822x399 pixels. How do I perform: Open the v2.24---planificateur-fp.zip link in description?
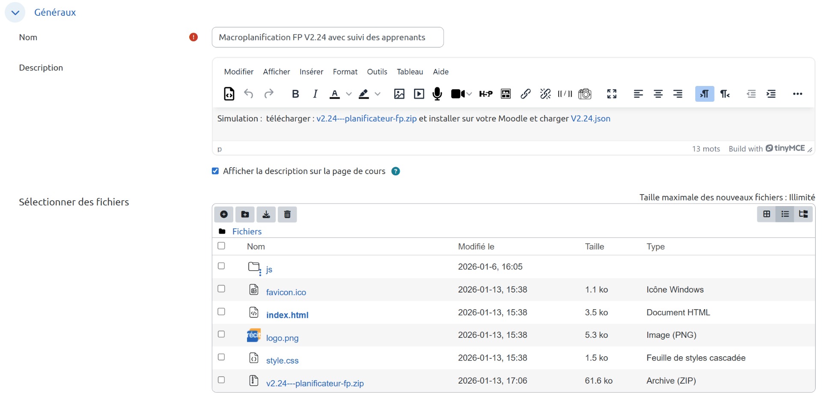tap(366, 119)
